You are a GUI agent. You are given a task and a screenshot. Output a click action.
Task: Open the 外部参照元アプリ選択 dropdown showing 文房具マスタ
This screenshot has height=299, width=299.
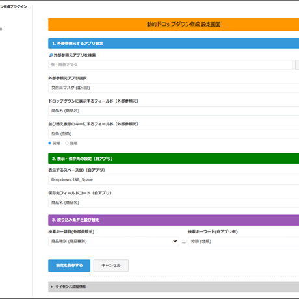click(x=174, y=88)
